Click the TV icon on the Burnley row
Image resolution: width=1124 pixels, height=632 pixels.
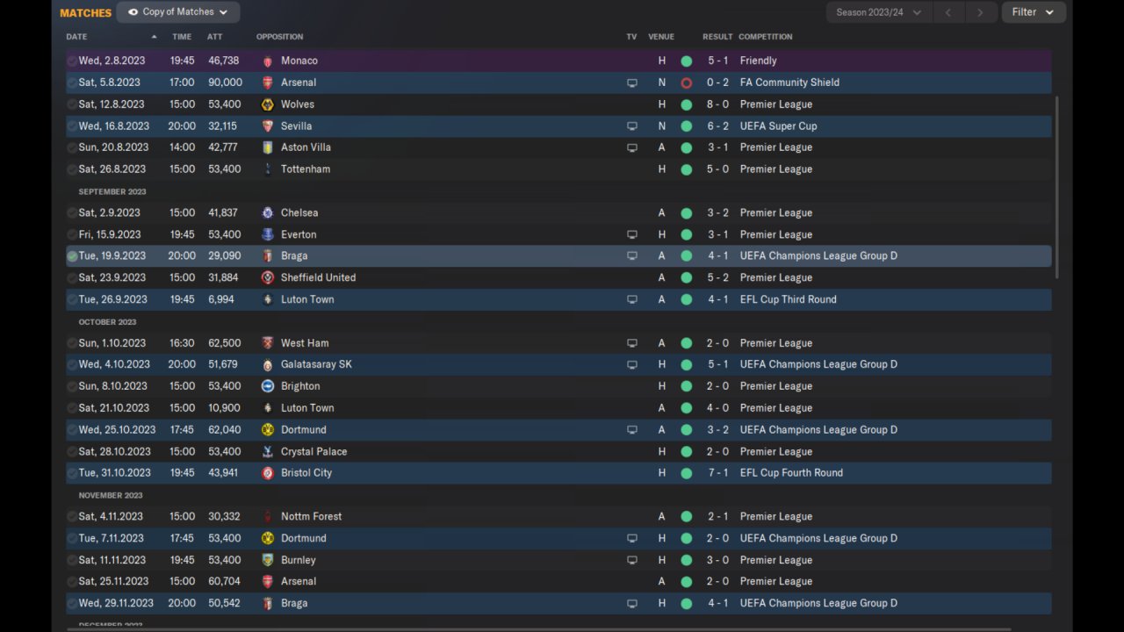click(631, 560)
